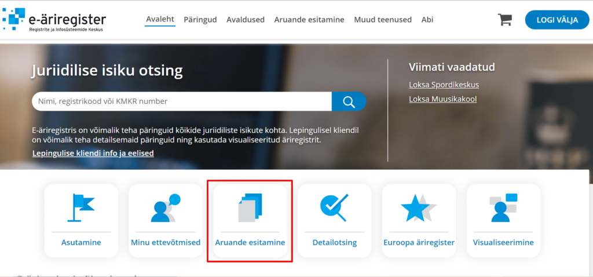
Task: Click the Euroopa äriregister text label
Action: pos(419,243)
